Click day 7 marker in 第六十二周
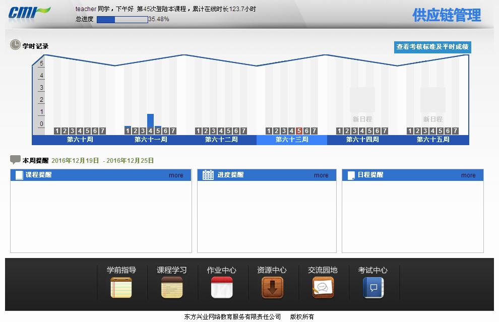The image size is (499, 322). pos(243,131)
